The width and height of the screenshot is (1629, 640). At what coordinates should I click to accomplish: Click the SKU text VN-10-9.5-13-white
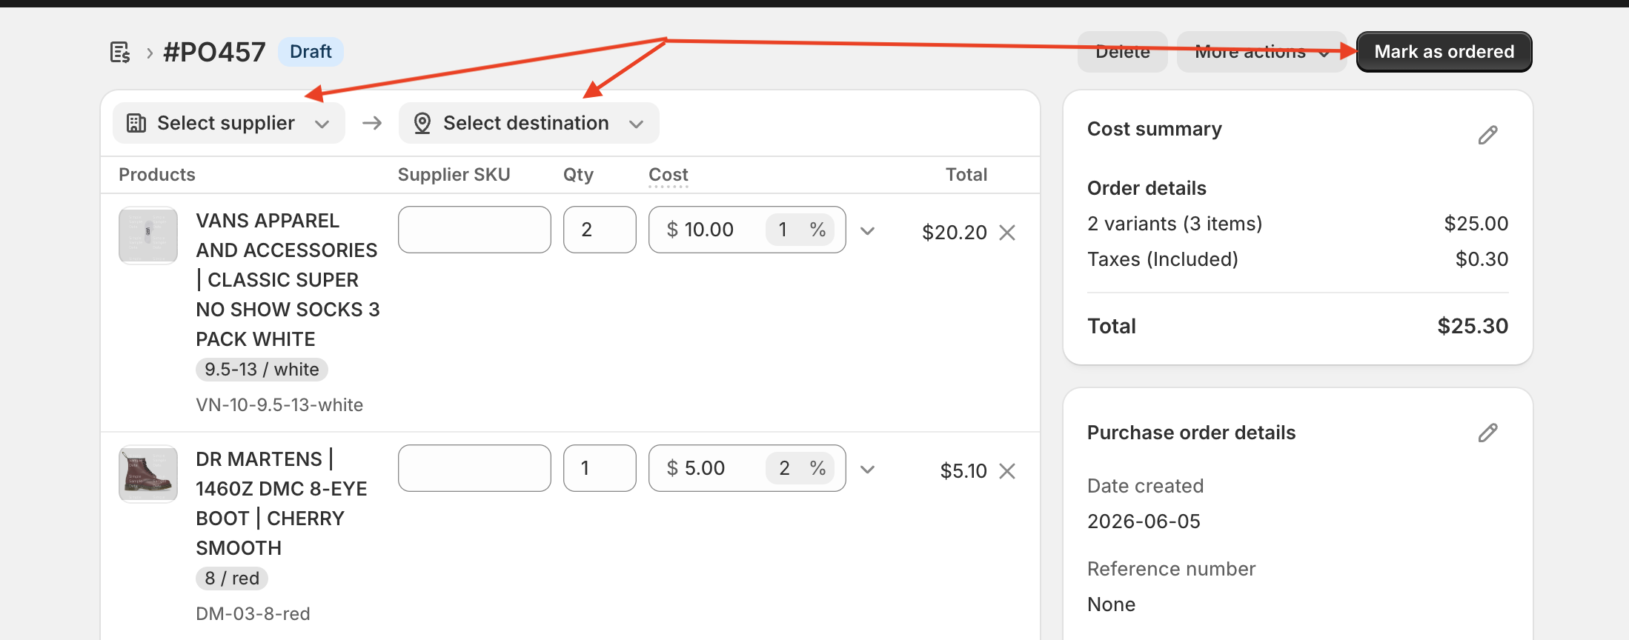(279, 405)
